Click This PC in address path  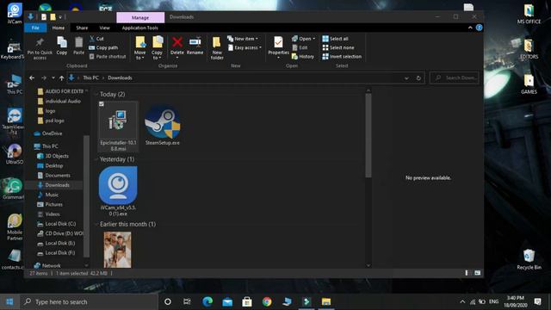(x=90, y=77)
